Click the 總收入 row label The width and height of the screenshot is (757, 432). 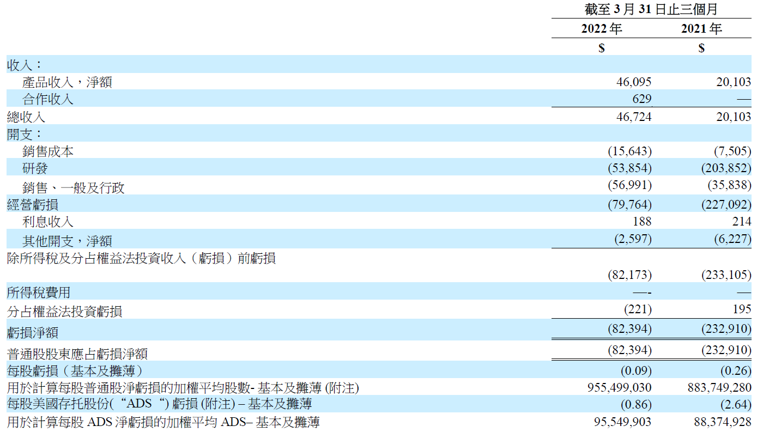[26, 117]
